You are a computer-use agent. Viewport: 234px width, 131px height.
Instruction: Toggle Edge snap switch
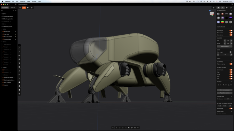pos(231,72)
